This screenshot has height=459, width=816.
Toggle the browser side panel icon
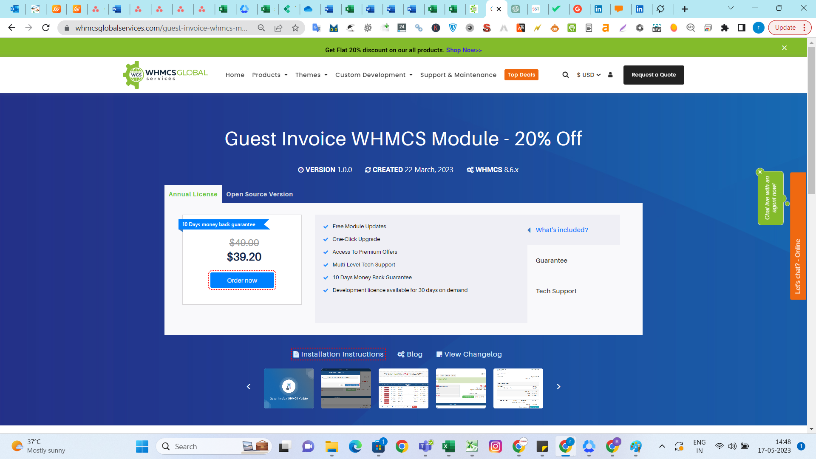click(x=742, y=28)
